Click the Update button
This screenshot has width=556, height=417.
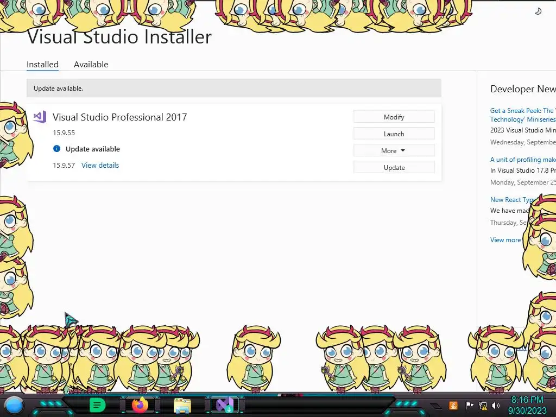[x=394, y=167]
